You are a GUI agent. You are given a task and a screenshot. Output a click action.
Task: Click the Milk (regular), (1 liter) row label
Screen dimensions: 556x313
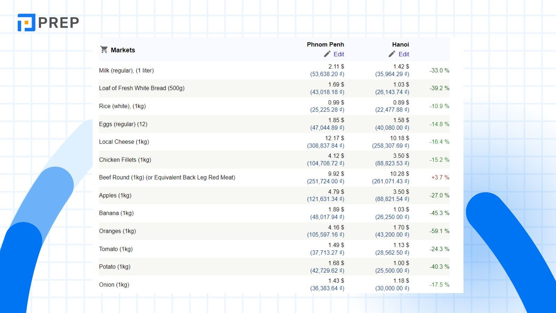coord(126,71)
